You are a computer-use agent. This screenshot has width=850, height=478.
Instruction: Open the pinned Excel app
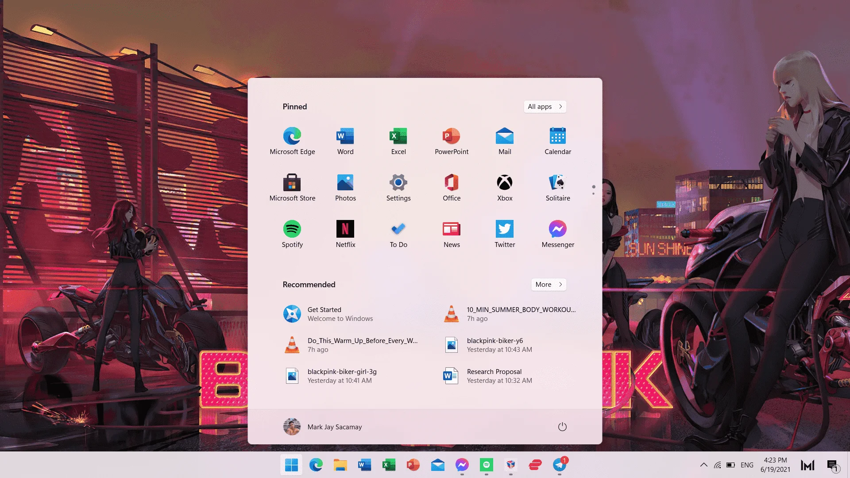coord(398,141)
